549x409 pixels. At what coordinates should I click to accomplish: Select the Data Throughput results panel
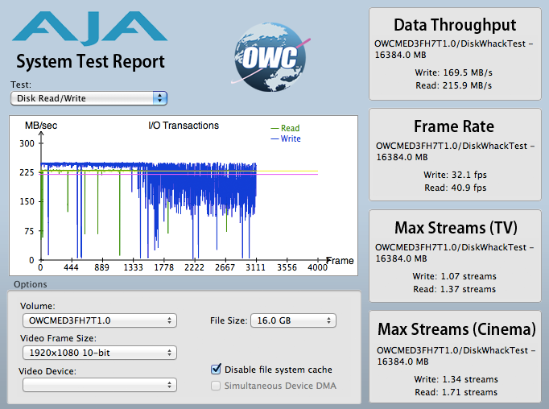454,54
